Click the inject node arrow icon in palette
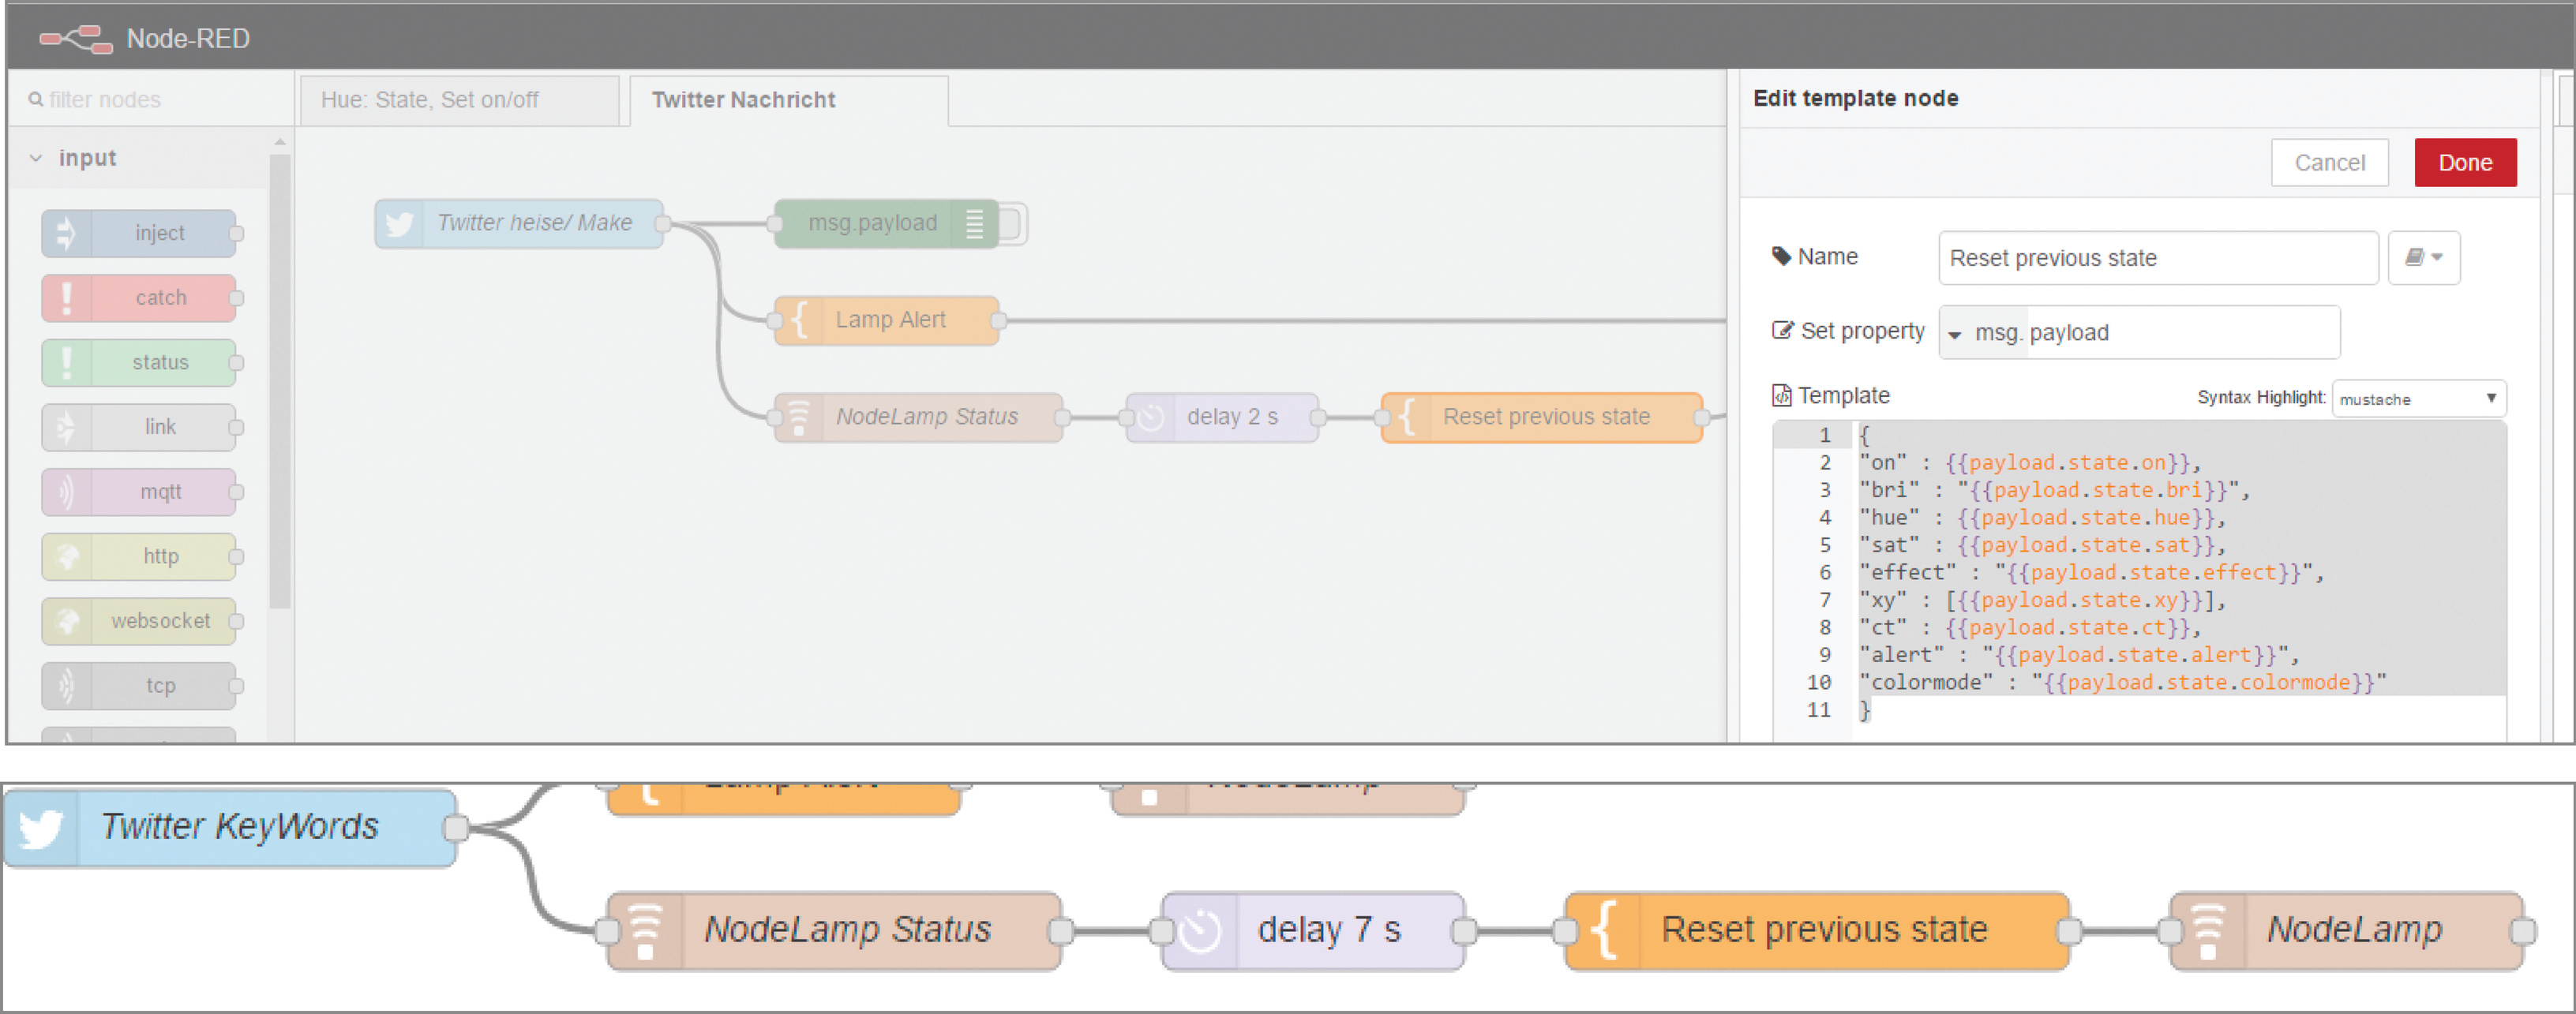The height and width of the screenshot is (1014, 2576). click(66, 233)
